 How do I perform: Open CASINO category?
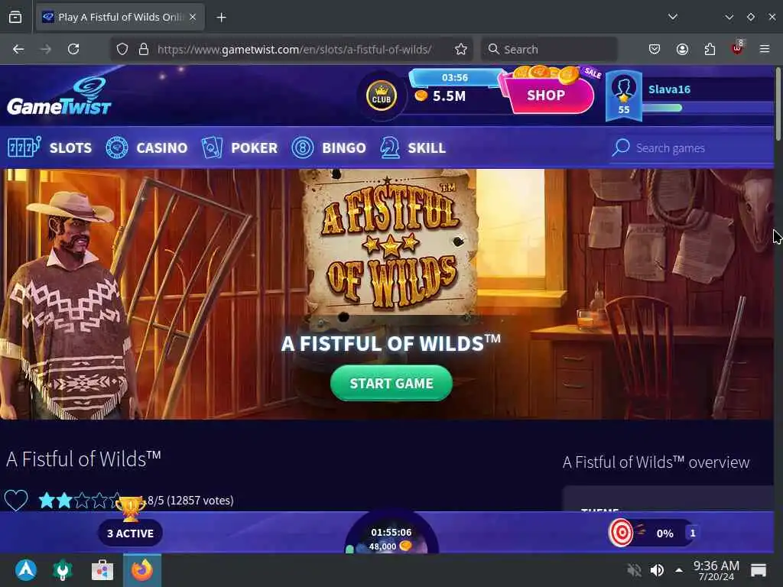(x=162, y=148)
